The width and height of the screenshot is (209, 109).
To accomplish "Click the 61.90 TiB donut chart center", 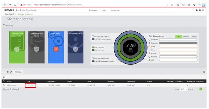I will click(x=130, y=47).
